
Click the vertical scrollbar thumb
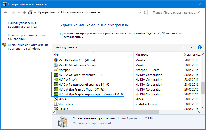[x=203, y=87]
